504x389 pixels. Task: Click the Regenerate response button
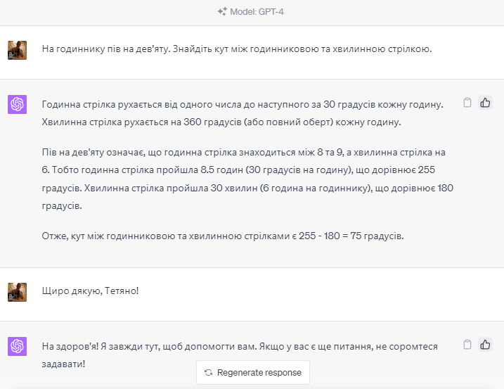point(253,372)
